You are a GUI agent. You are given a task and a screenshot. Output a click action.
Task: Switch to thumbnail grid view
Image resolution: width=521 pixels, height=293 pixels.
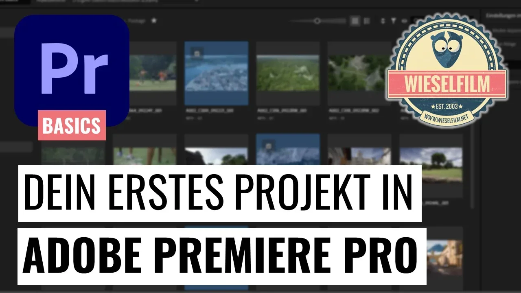click(355, 21)
